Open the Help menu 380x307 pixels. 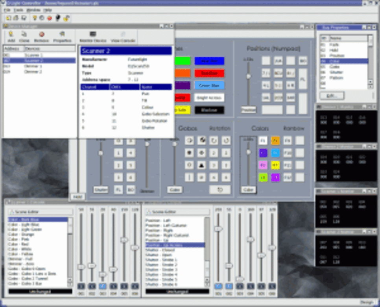pos(48,10)
